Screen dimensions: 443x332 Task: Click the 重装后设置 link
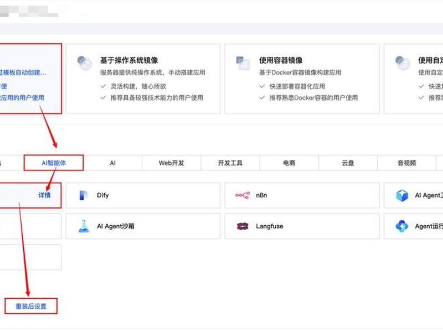31,307
